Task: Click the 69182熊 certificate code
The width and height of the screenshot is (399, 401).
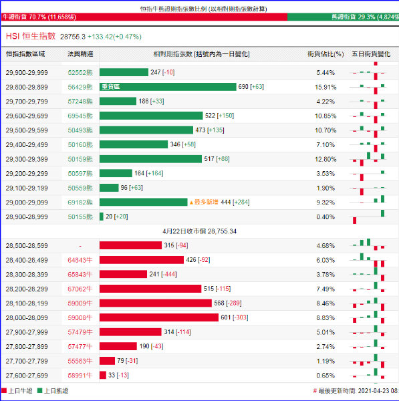Action: pos(80,203)
